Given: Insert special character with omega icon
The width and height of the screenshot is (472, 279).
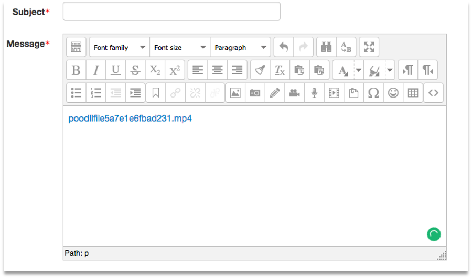Looking at the screenshot, I should (x=373, y=93).
